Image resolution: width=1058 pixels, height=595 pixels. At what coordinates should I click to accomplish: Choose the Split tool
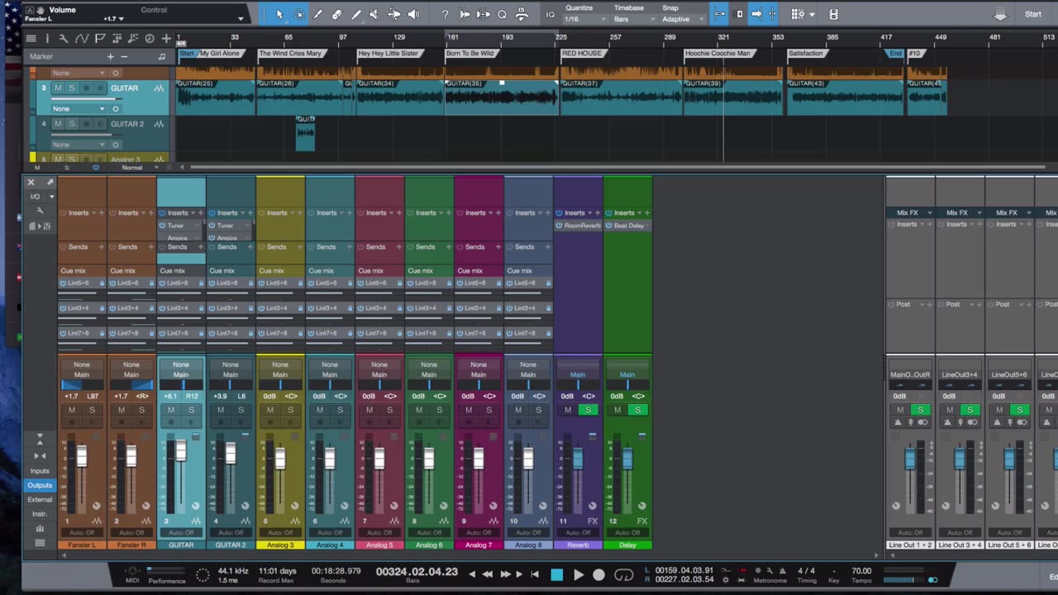tap(317, 14)
